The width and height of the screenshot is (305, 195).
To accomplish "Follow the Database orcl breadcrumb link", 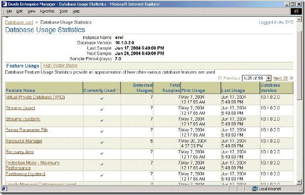I will [x=19, y=22].
